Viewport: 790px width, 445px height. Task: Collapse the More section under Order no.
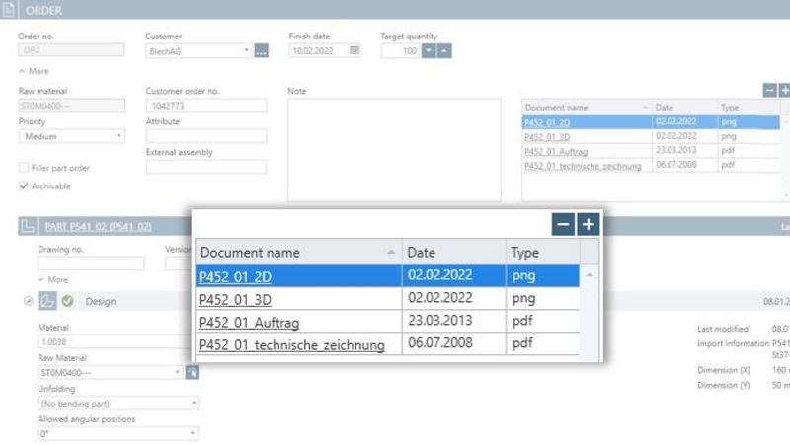point(34,71)
